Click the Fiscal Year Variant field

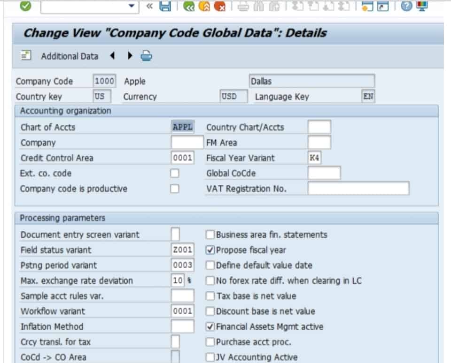[315, 158]
